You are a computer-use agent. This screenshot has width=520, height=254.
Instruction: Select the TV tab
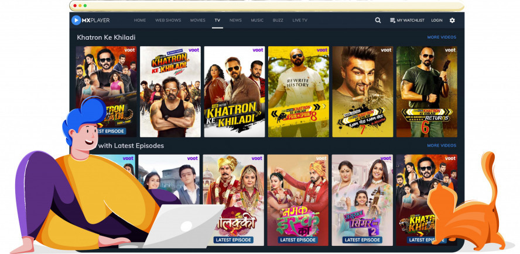point(217,20)
